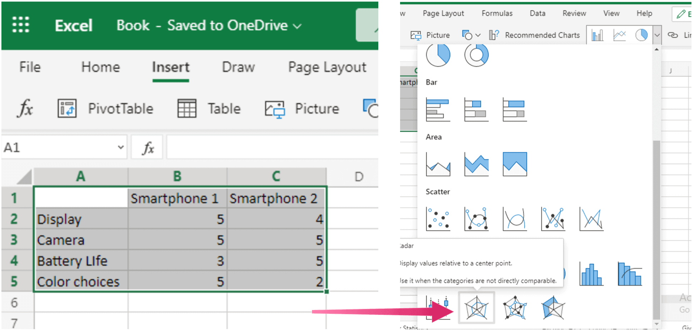The height and width of the screenshot is (331, 693).
Task: Open the app launcher waffle icon
Action: (21, 25)
